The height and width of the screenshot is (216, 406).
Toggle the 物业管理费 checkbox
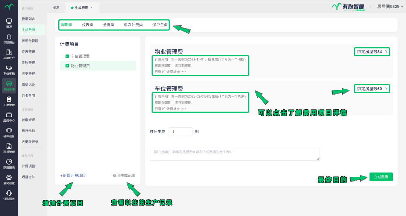[67, 66]
